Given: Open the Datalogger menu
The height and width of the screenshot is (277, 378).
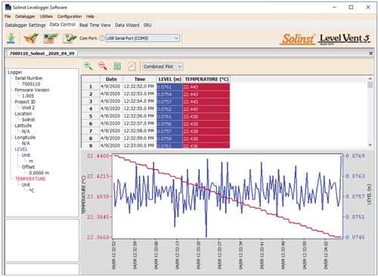Looking at the screenshot, I should [25, 17].
